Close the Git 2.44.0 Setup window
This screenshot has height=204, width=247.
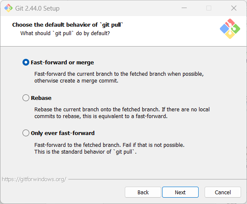click(234, 8)
